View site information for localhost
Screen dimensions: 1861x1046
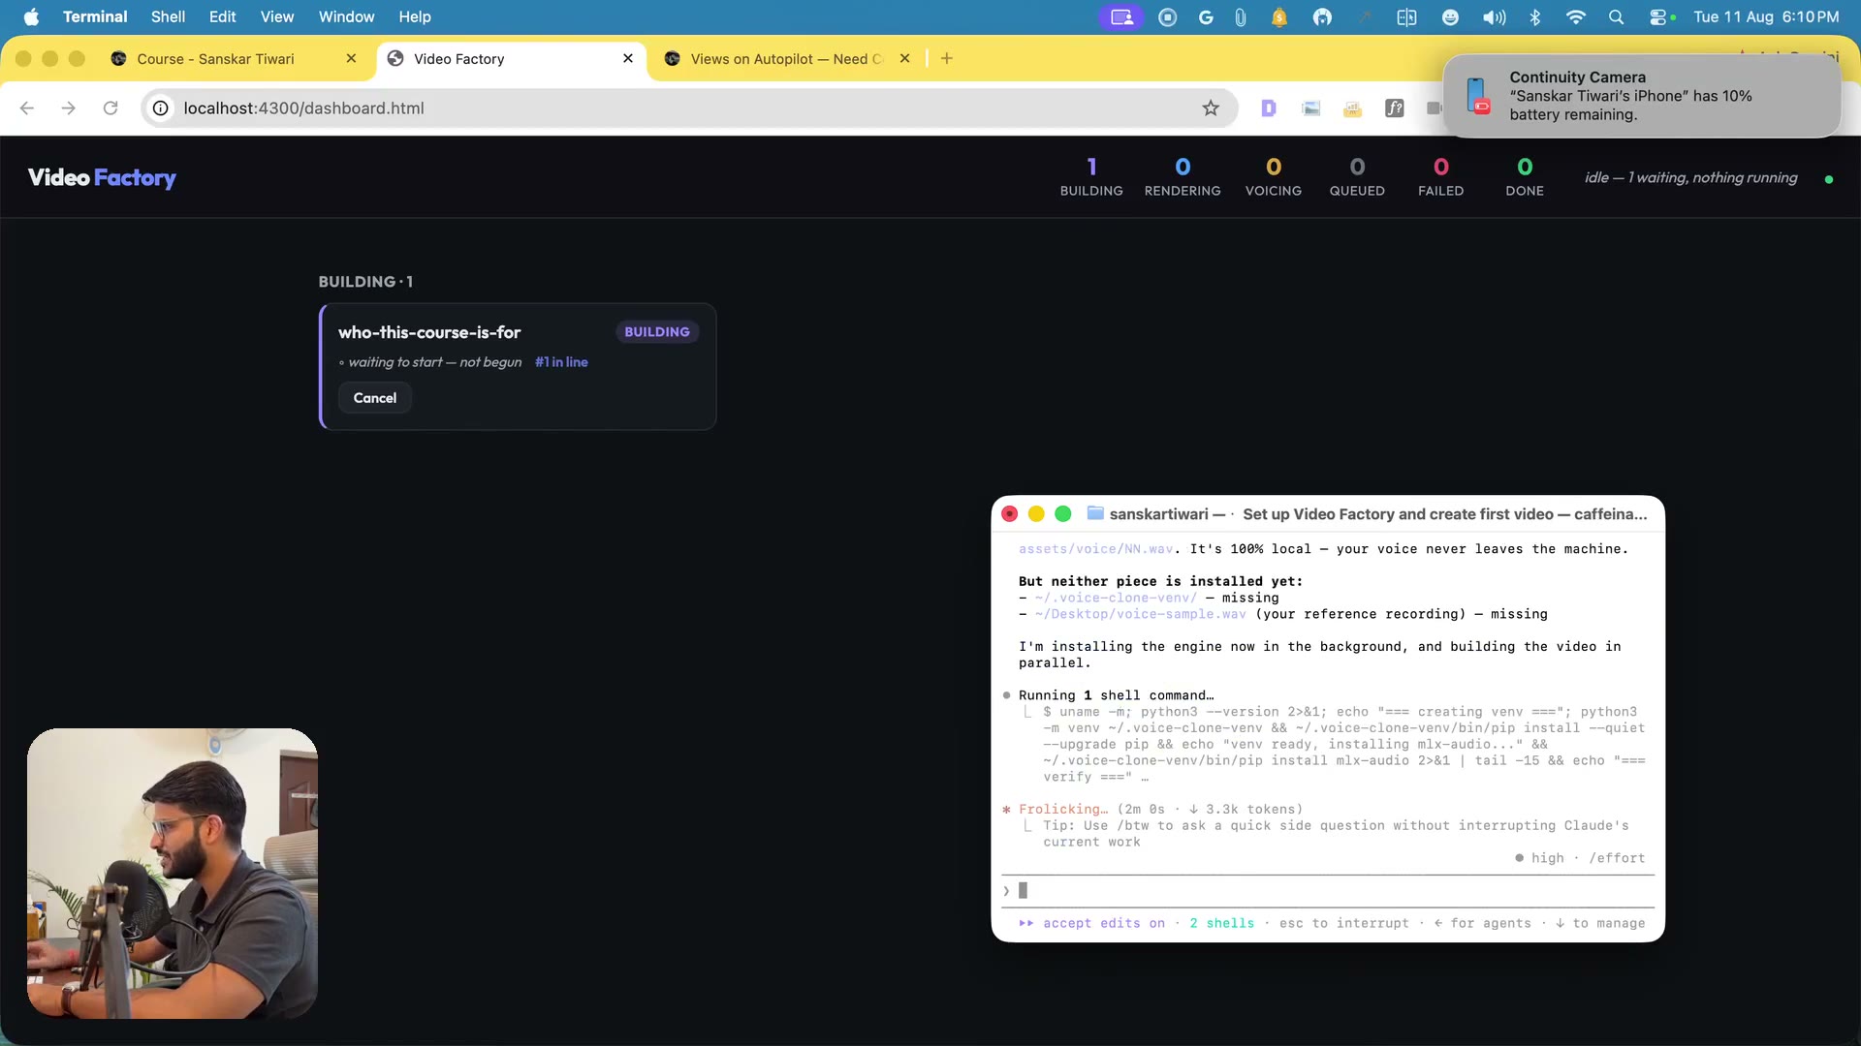161,108
